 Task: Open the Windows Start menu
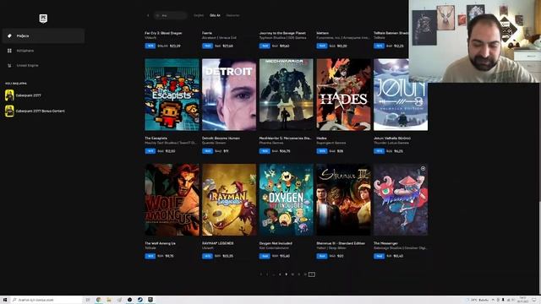5,300
